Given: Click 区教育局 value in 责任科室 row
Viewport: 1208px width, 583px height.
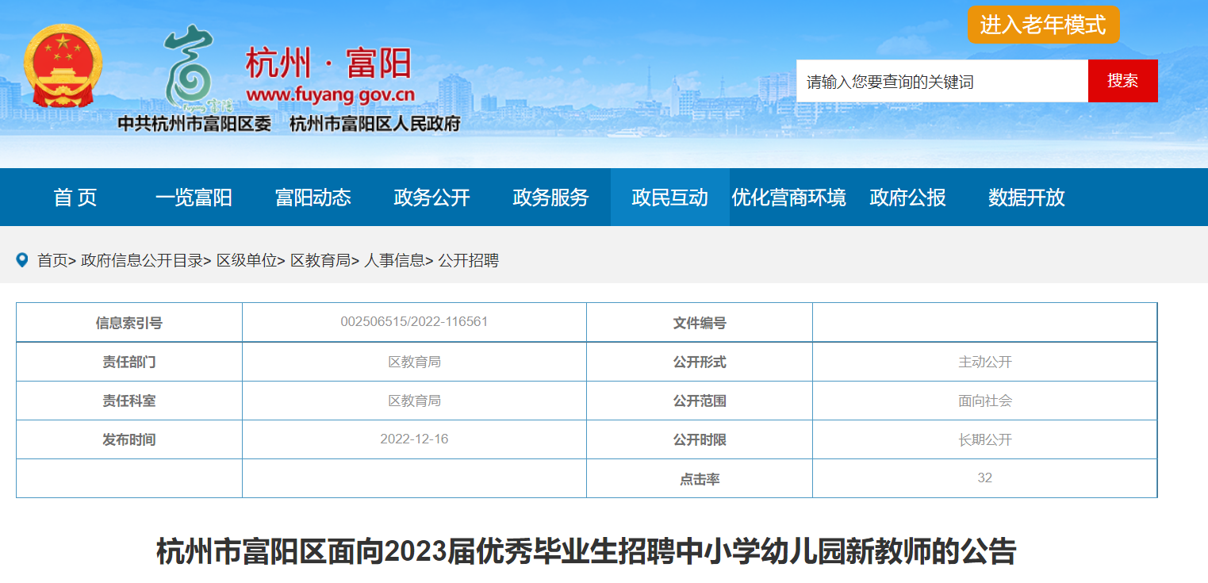Looking at the screenshot, I should (414, 401).
